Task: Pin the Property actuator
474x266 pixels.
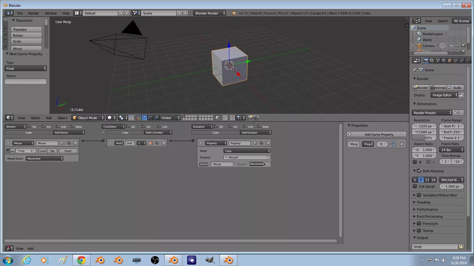Action: tap(255, 143)
